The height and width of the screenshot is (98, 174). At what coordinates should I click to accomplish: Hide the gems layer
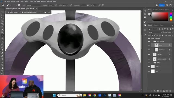(x=149, y=45)
